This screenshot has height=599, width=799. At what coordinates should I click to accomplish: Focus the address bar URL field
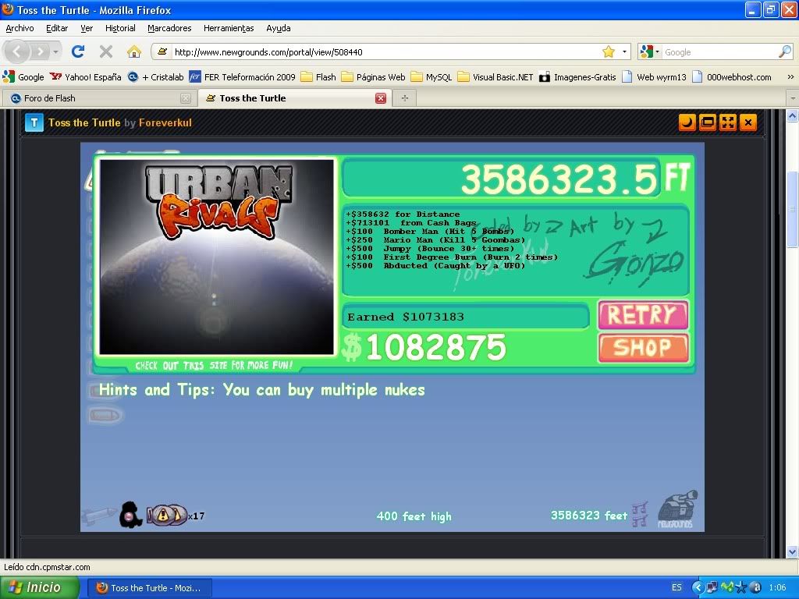[385, 52]
